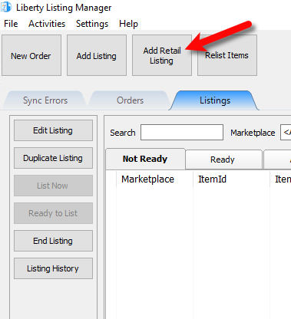This screenshot has height=319, width=291.
Task: Click the disabled List Now button
Action: (53, 186)
